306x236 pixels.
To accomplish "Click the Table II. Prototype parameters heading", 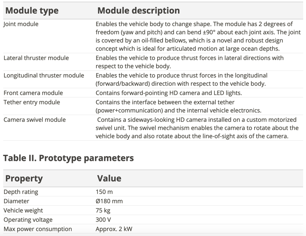I will coord(69,158).
